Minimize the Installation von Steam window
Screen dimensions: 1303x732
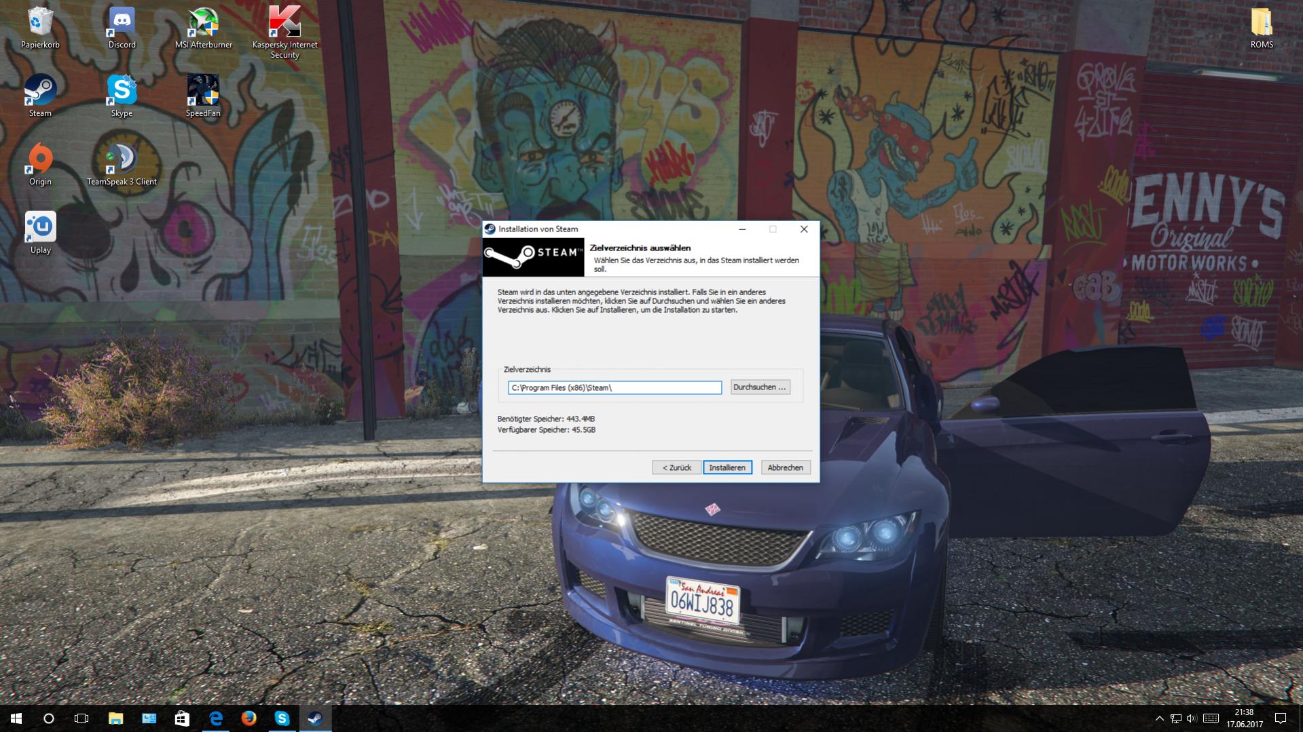pos(742,229)
